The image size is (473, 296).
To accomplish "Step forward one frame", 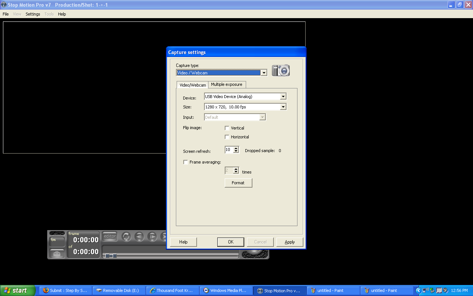I will [152, 236].
